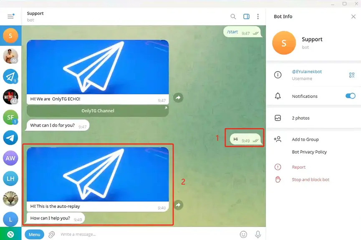This screenshot has height=240, width=361.
Task: Open the emoji picker
Action: 243,235
